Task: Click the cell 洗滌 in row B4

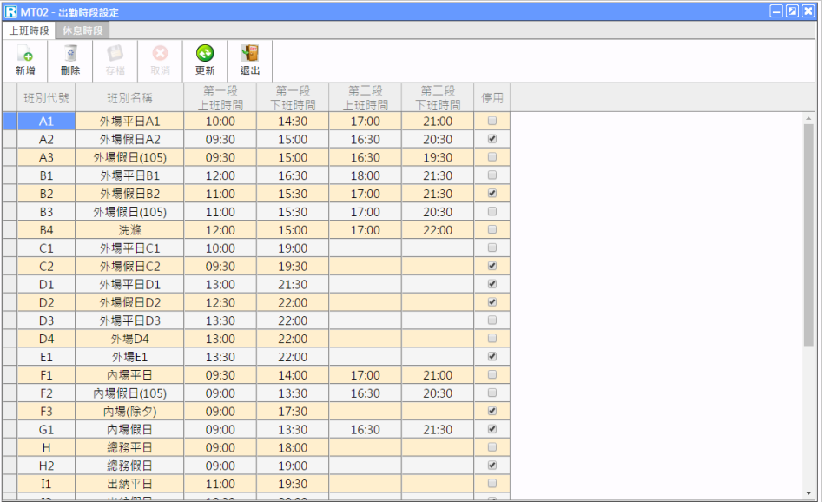Action: 129,230
